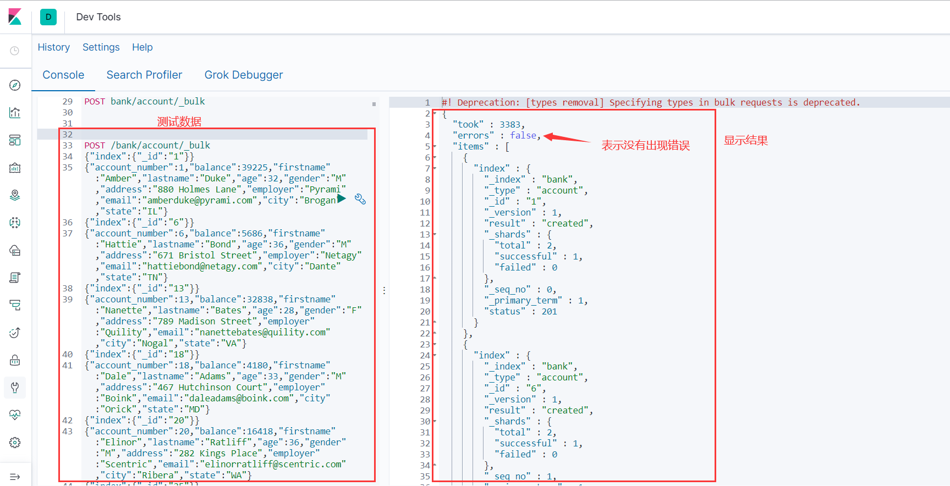Select the Dev Tools wrench icon
The height and width of the screenshot is (486, 950).
pos(15,388)
